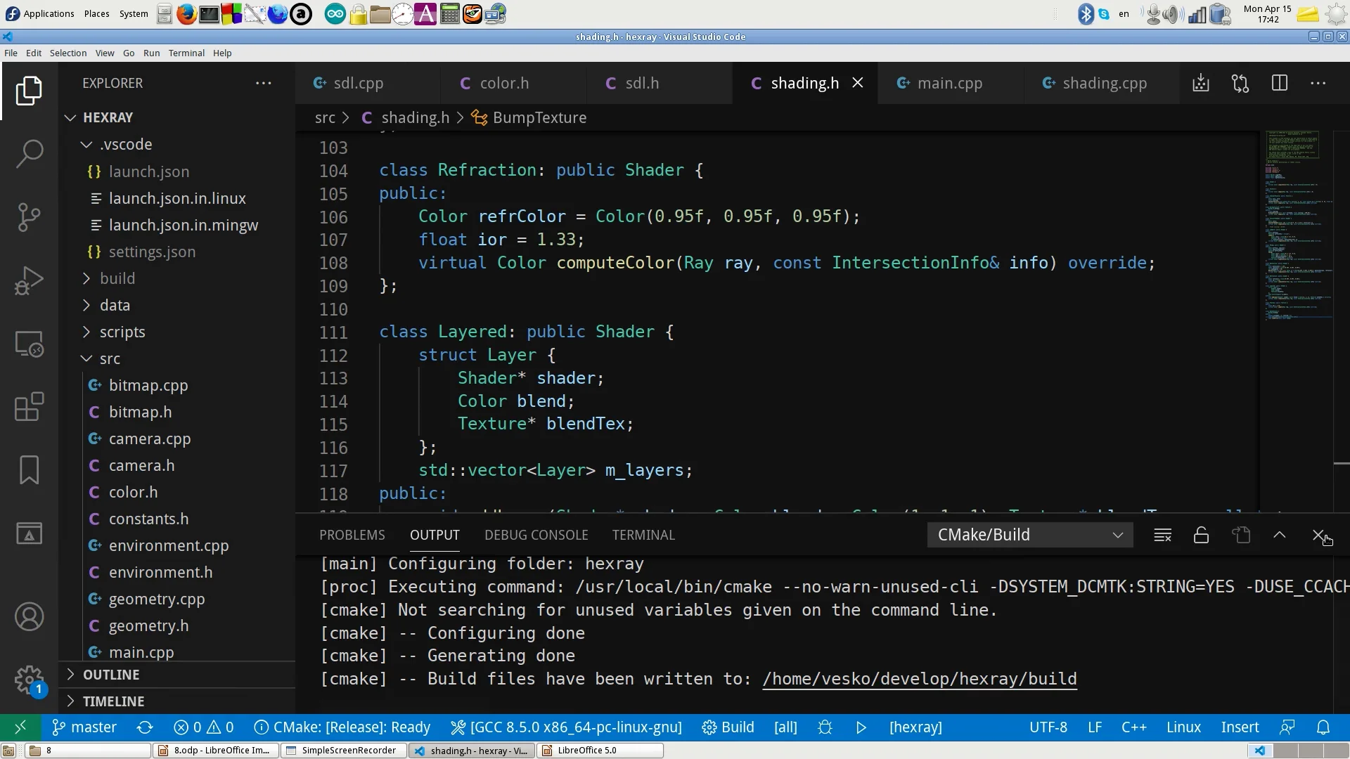1350x759 pixels.
Task: Open the Bookmarks view icon
Action: click(29, 469)
